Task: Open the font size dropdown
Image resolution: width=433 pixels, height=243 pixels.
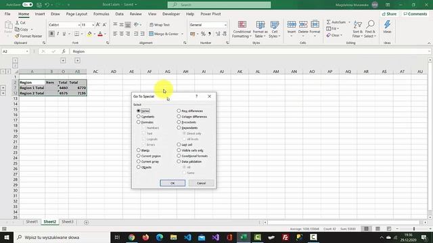Action: click(x=93, y=25)
